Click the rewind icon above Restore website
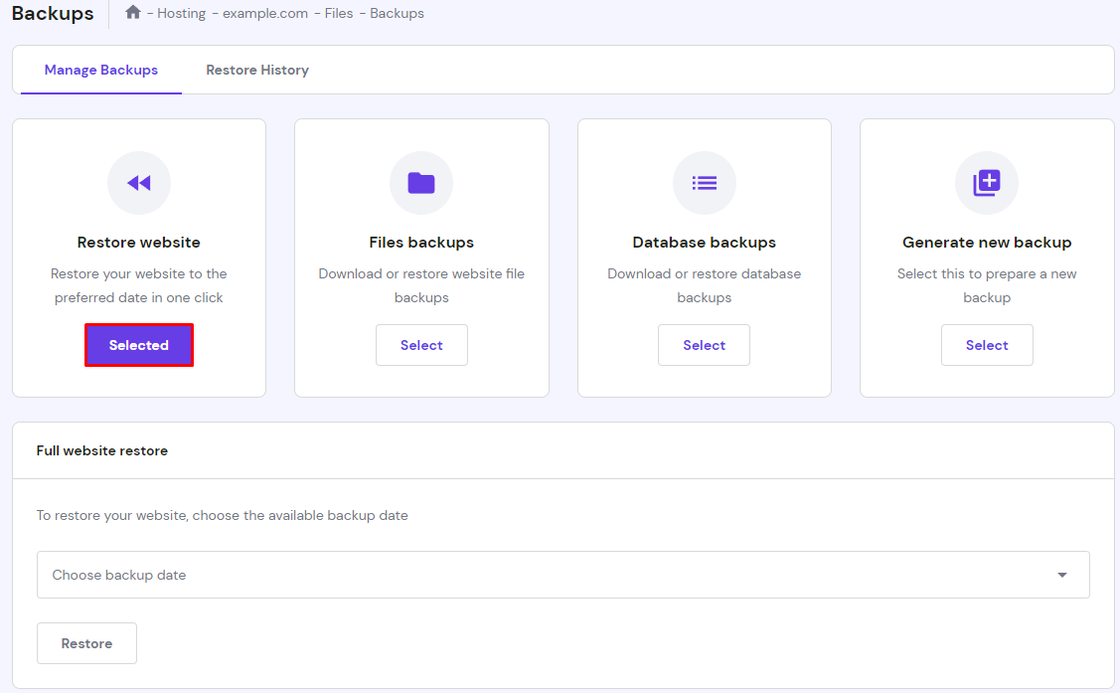Image resolution: width=1120 pixels, height=693 pixels. pyautogui.click(x=138, y=183)
